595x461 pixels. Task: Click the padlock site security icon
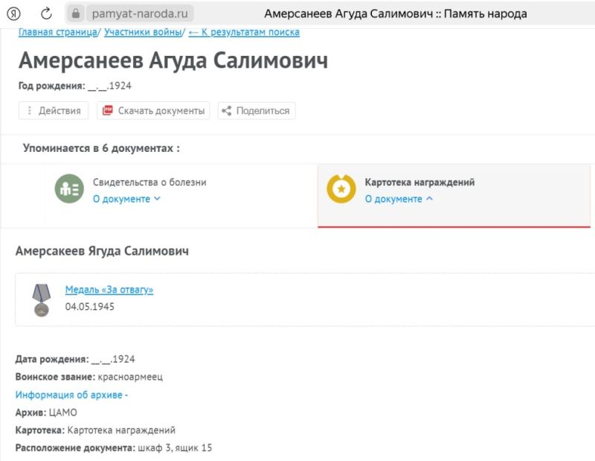click(75, 14)
